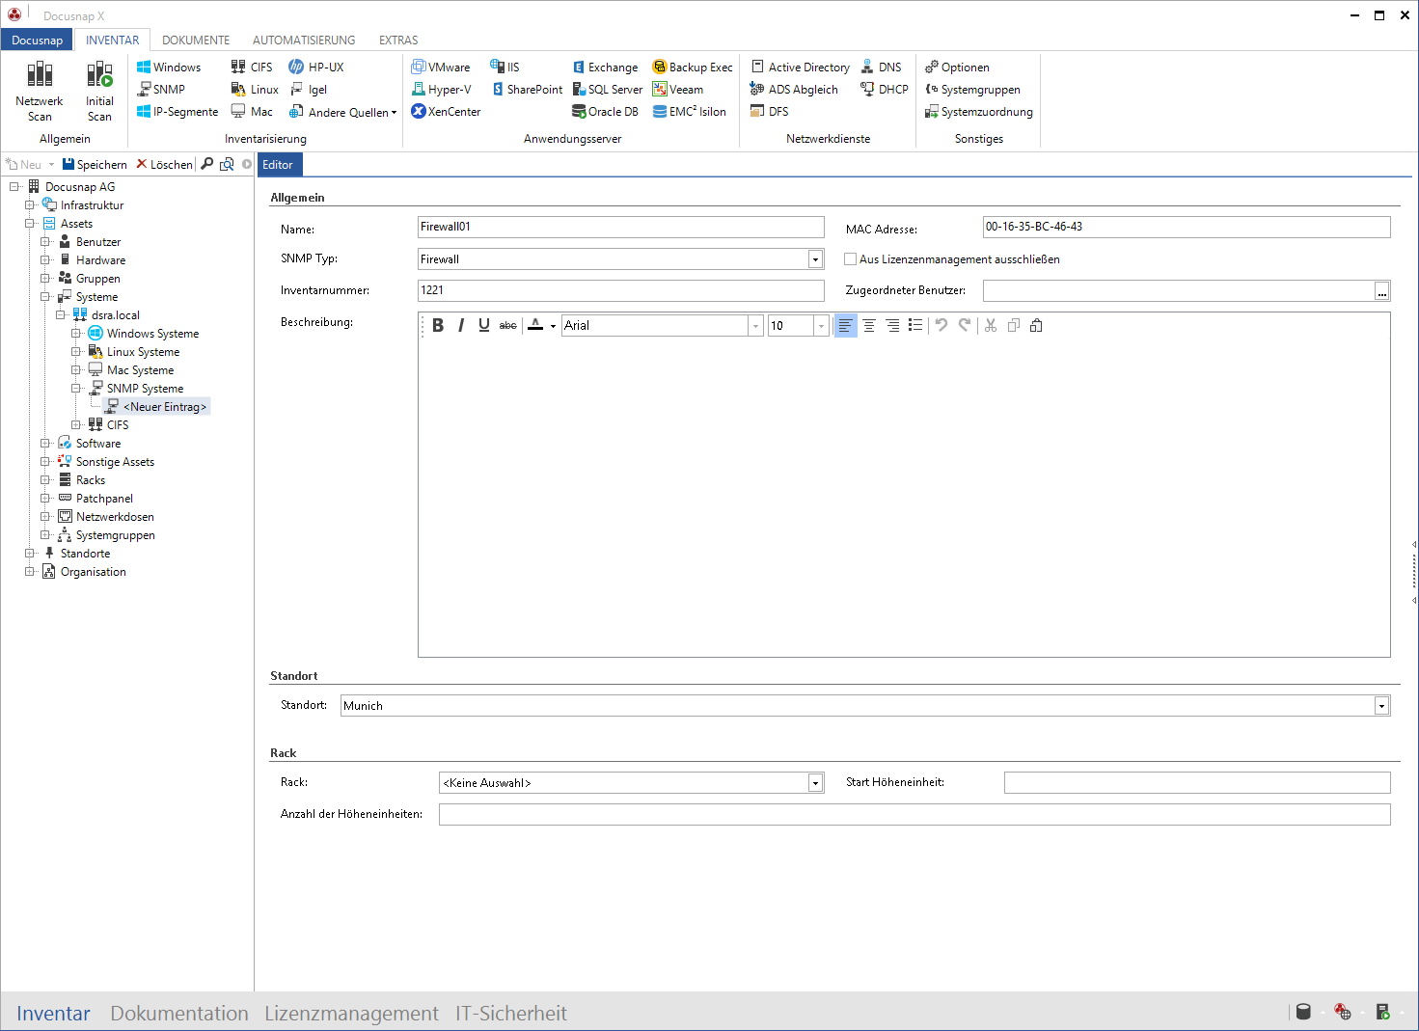Open ADS Abgleich

point(794,90)
